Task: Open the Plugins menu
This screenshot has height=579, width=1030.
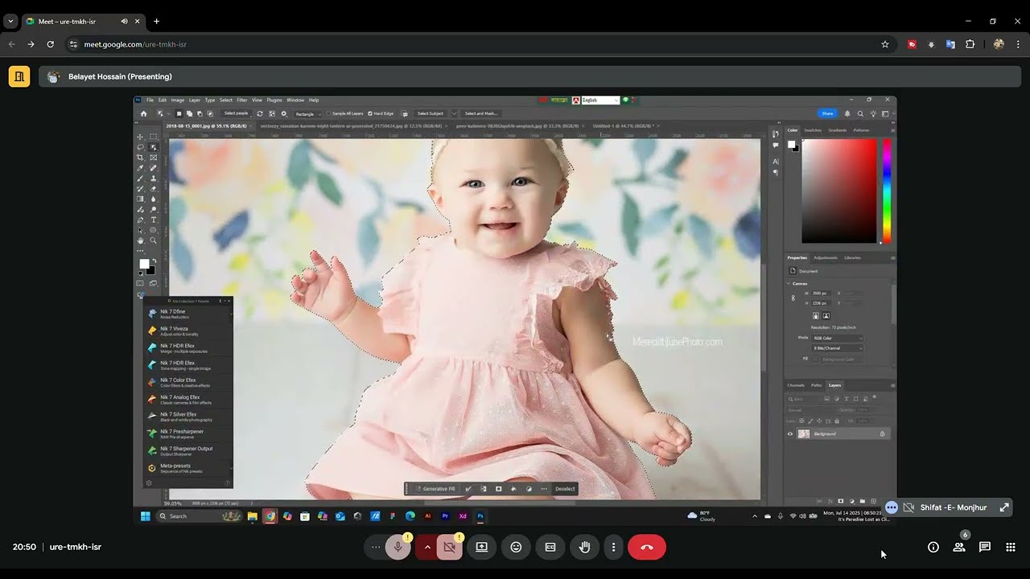Action: pos(274,100)
